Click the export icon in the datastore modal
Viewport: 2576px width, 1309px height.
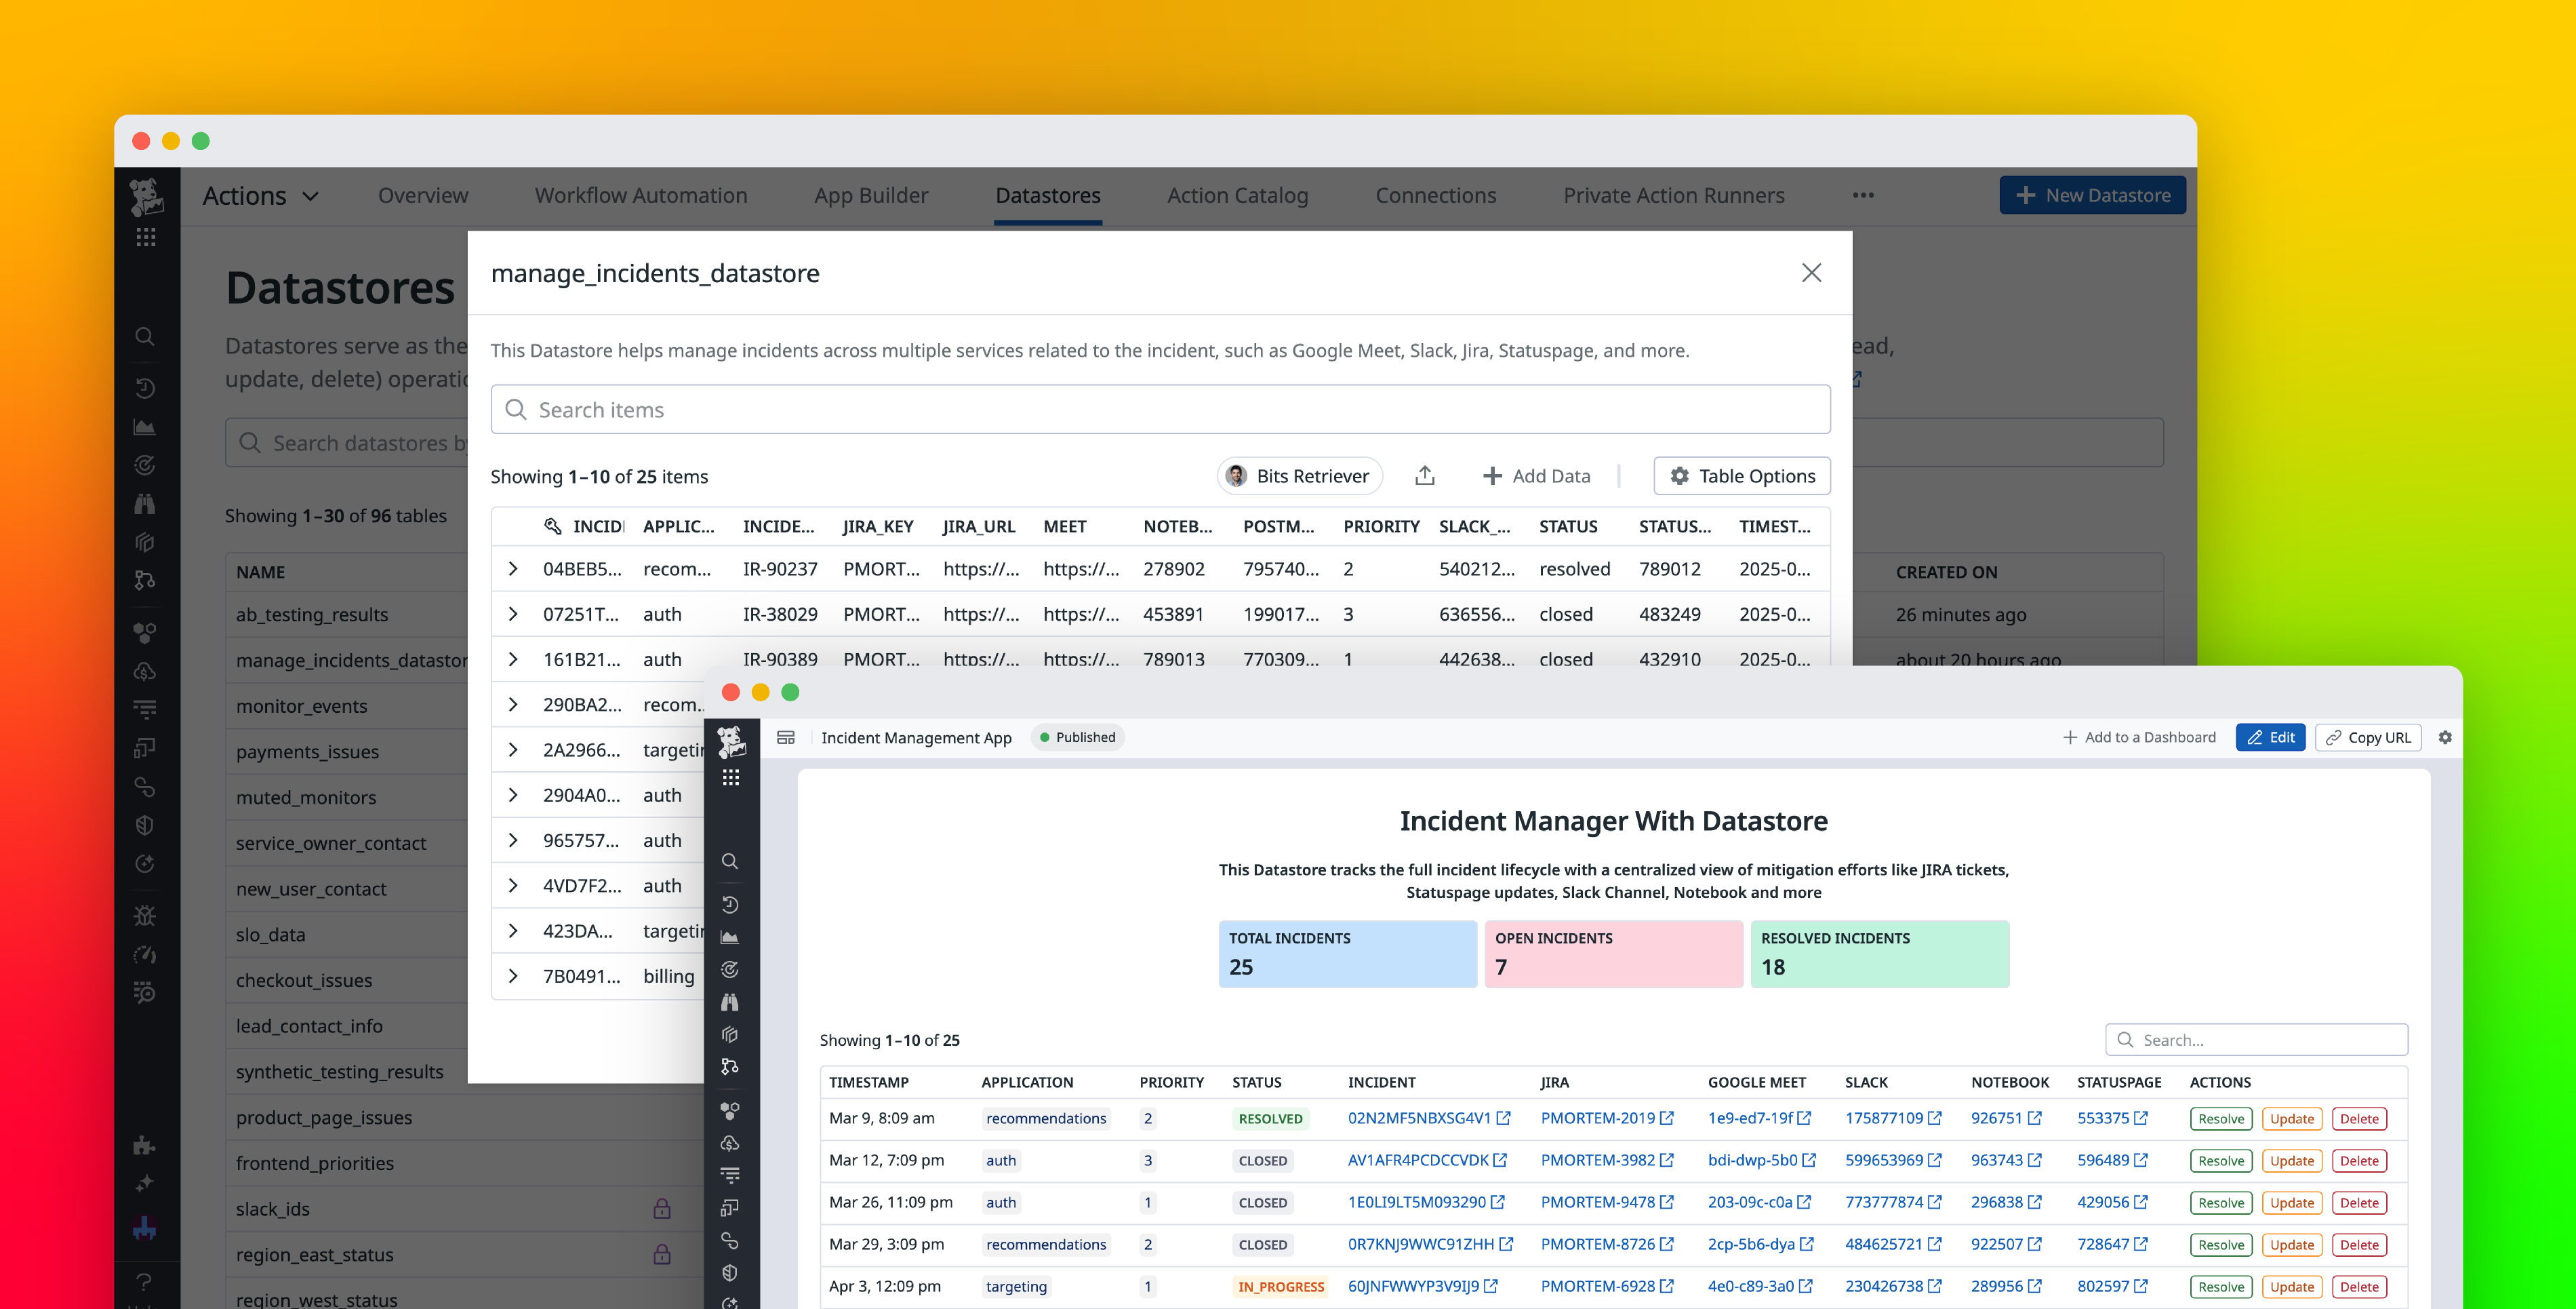point(1425,475)
